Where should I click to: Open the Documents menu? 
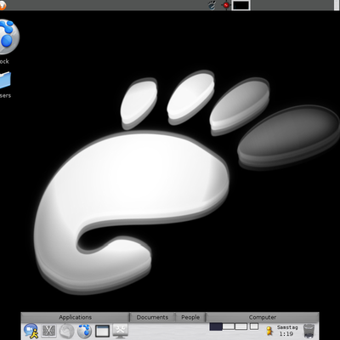point(152,317)
